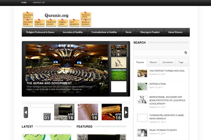This screenshot has width=211, height=140.
Task: Click thumbnail beside Marifatname post
Action: tap(142, 99)
